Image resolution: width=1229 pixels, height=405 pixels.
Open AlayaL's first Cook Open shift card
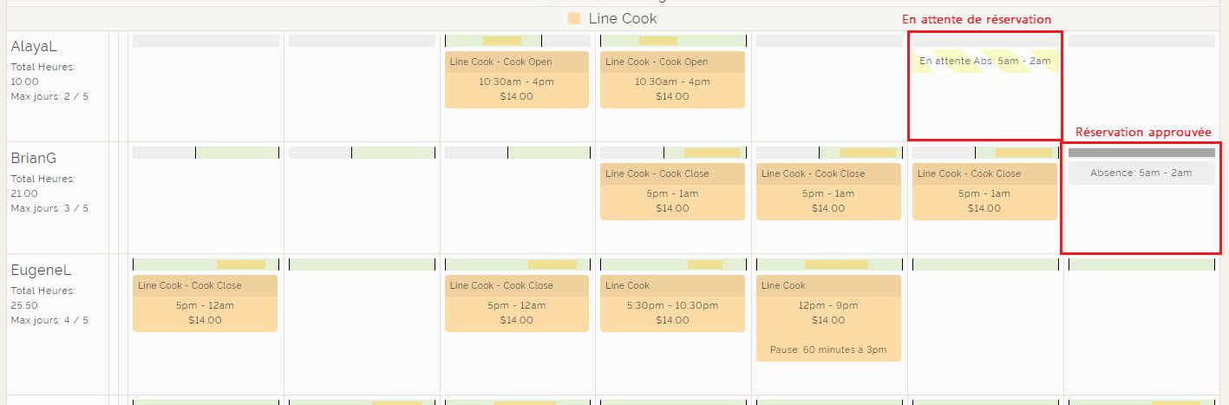click(x=516, y=80)
